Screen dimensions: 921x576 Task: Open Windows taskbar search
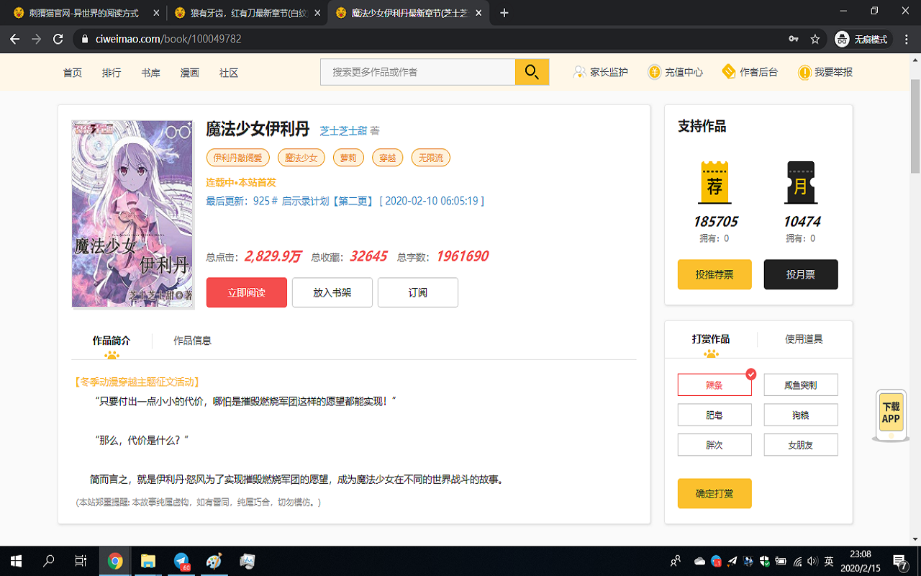[x=49, y=561]
